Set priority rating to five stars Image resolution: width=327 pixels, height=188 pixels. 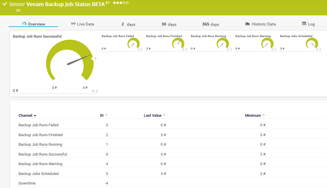coord(127,3)
